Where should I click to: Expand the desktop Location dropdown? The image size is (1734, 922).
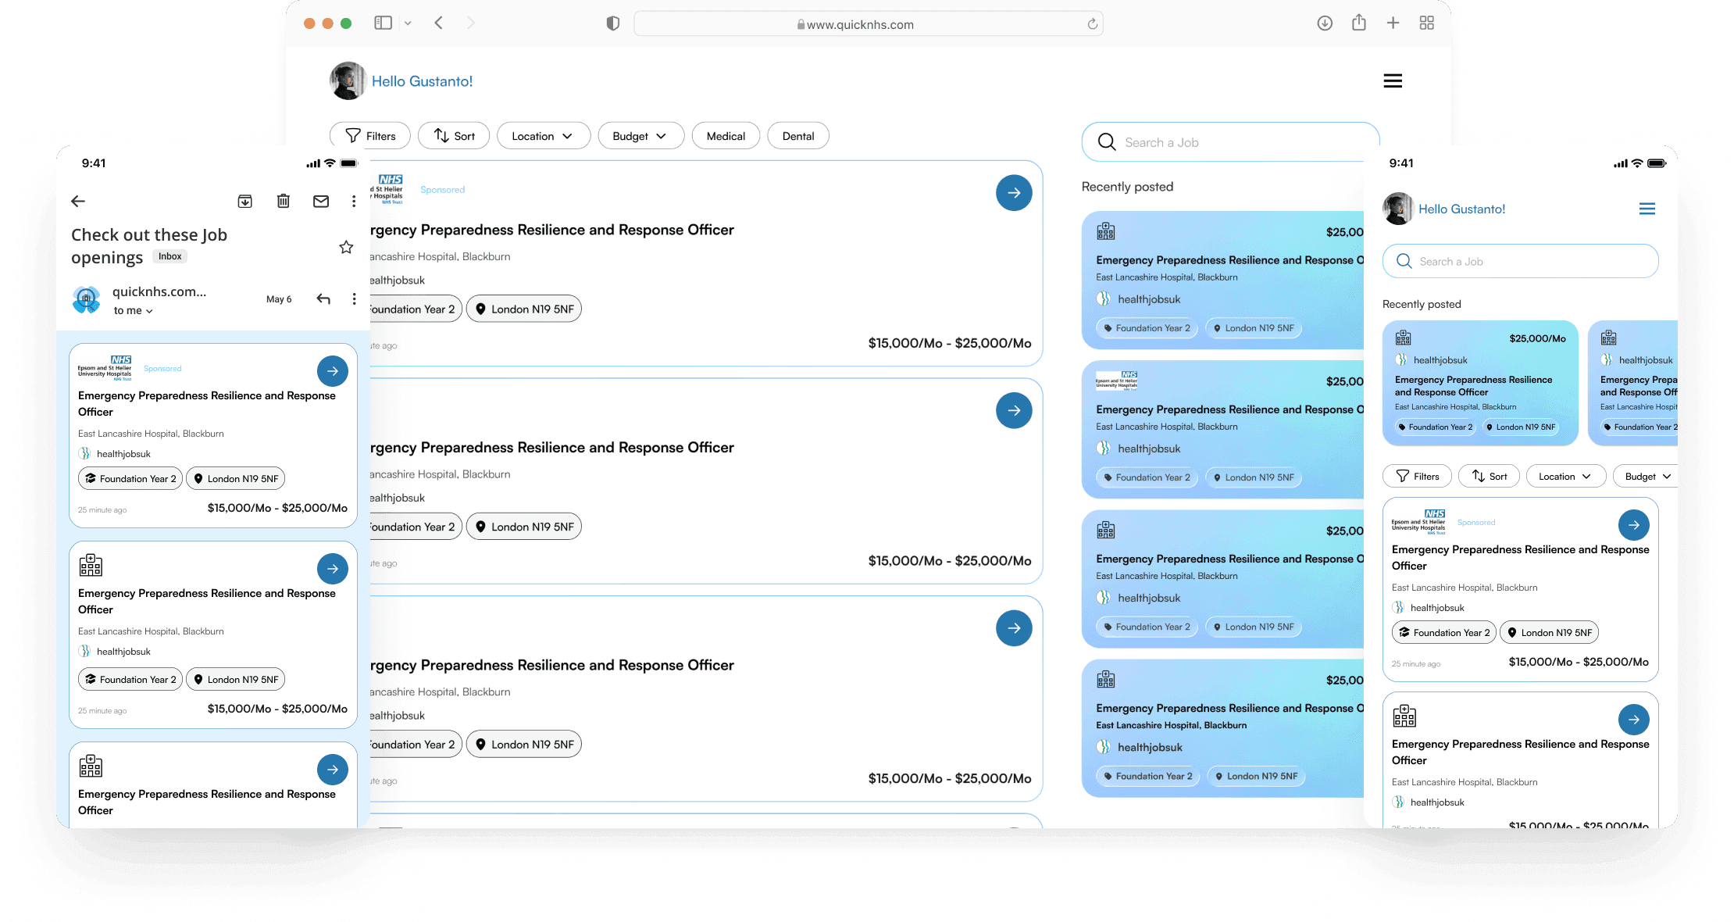[541, 136]
